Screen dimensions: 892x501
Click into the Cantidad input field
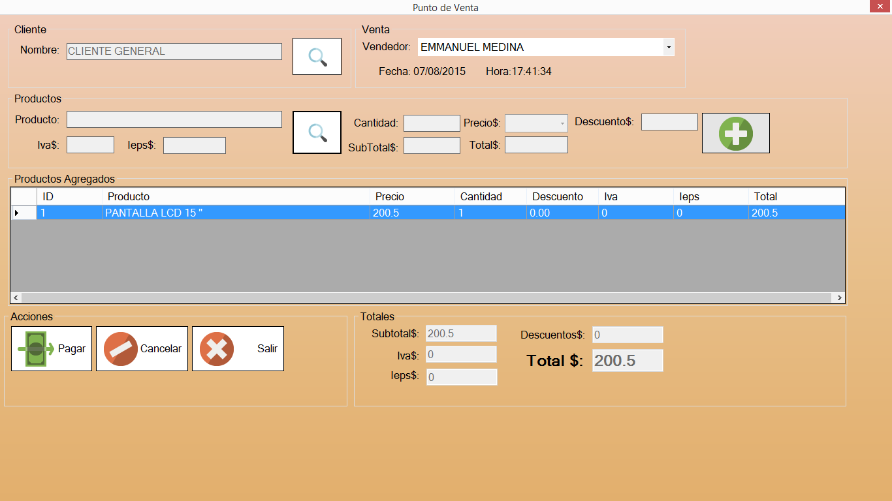tap(432, 123)
